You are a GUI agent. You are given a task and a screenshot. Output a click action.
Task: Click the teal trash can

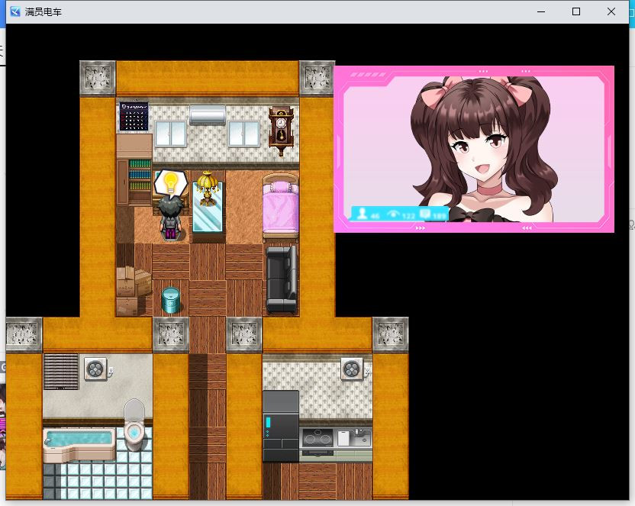(170, 300)
